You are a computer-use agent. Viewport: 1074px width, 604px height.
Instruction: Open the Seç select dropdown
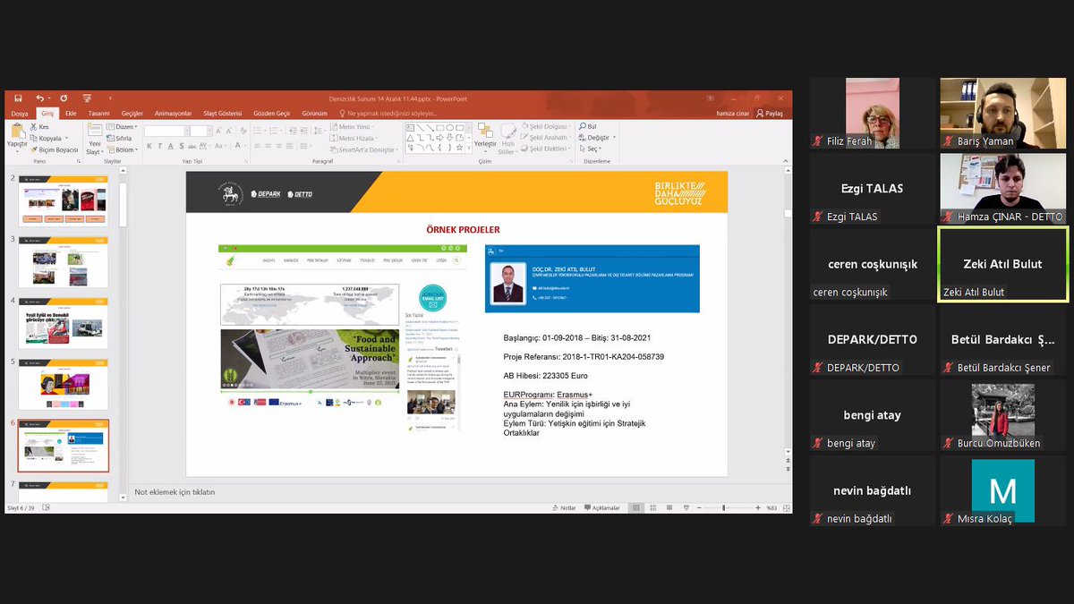pyautogui.click(x=591, y=149)
